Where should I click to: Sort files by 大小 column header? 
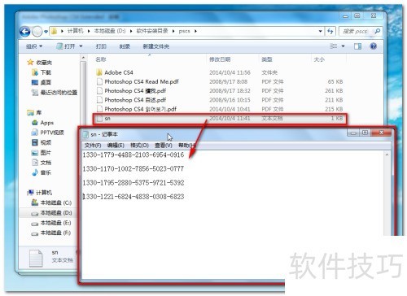point(319,59)
